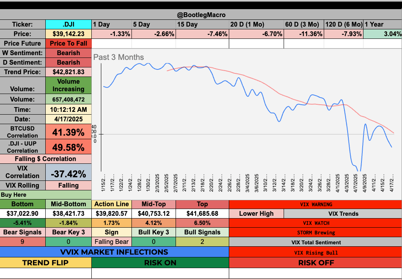Select the -5.41% percentage cell

[x=23, y=223]
